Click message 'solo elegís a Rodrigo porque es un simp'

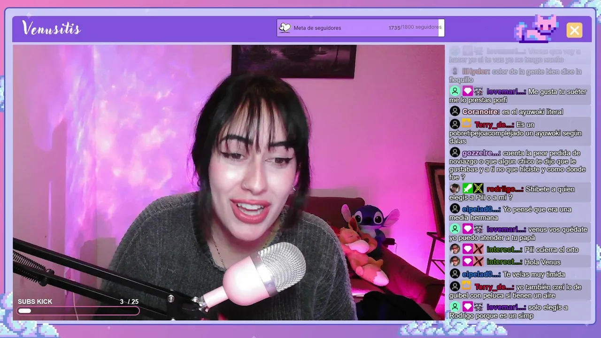click(x=509, y=311)
